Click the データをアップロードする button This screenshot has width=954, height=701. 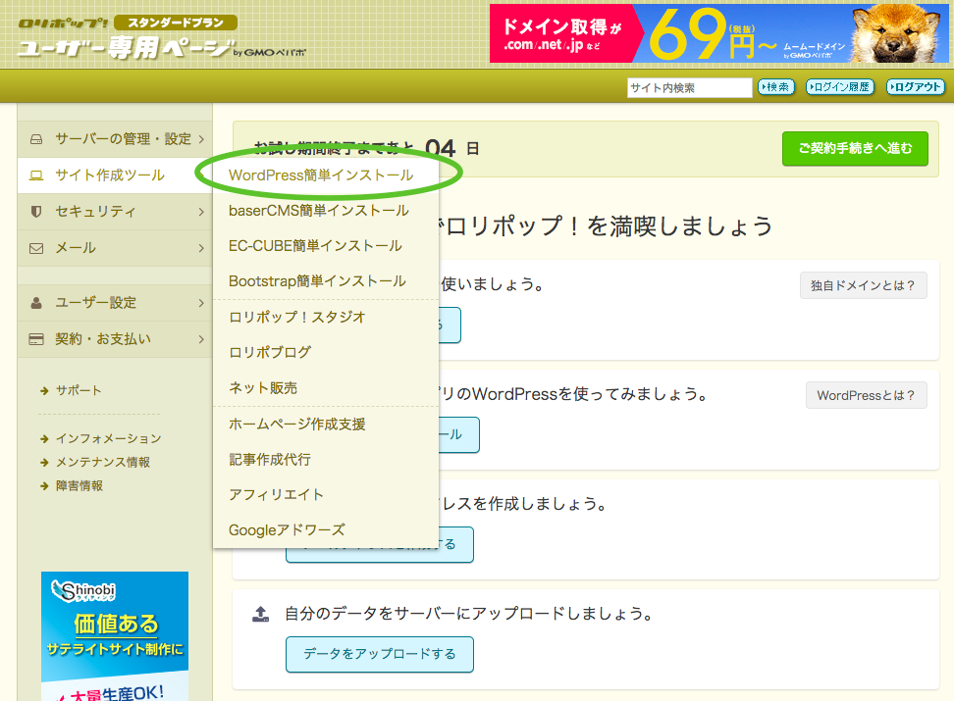[x=380, y=654]
